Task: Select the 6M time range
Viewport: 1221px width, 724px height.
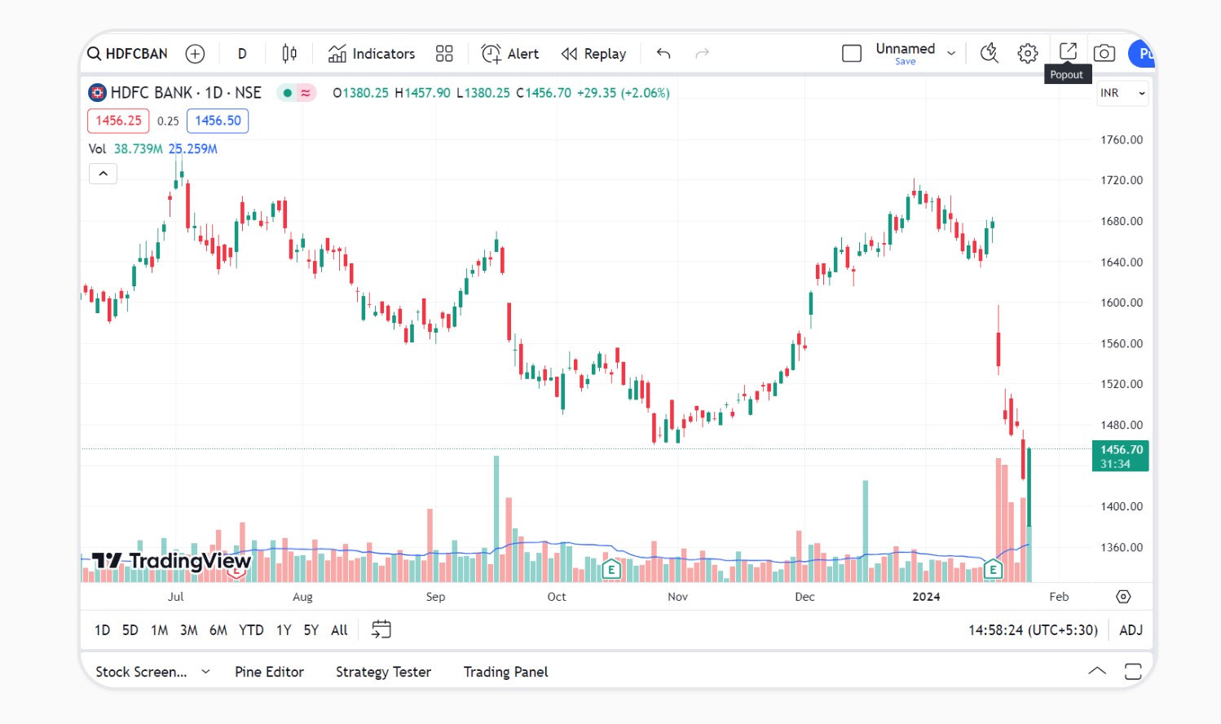Action: pyautogui.click(x=218, y=630)
